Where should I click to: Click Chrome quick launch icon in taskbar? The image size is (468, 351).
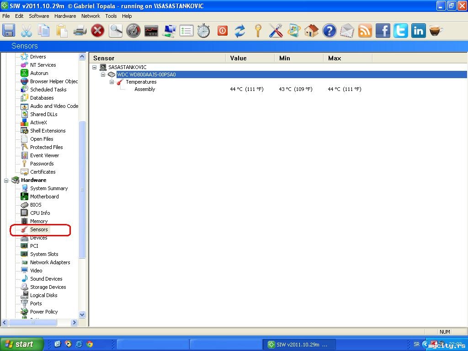point(90,344)
